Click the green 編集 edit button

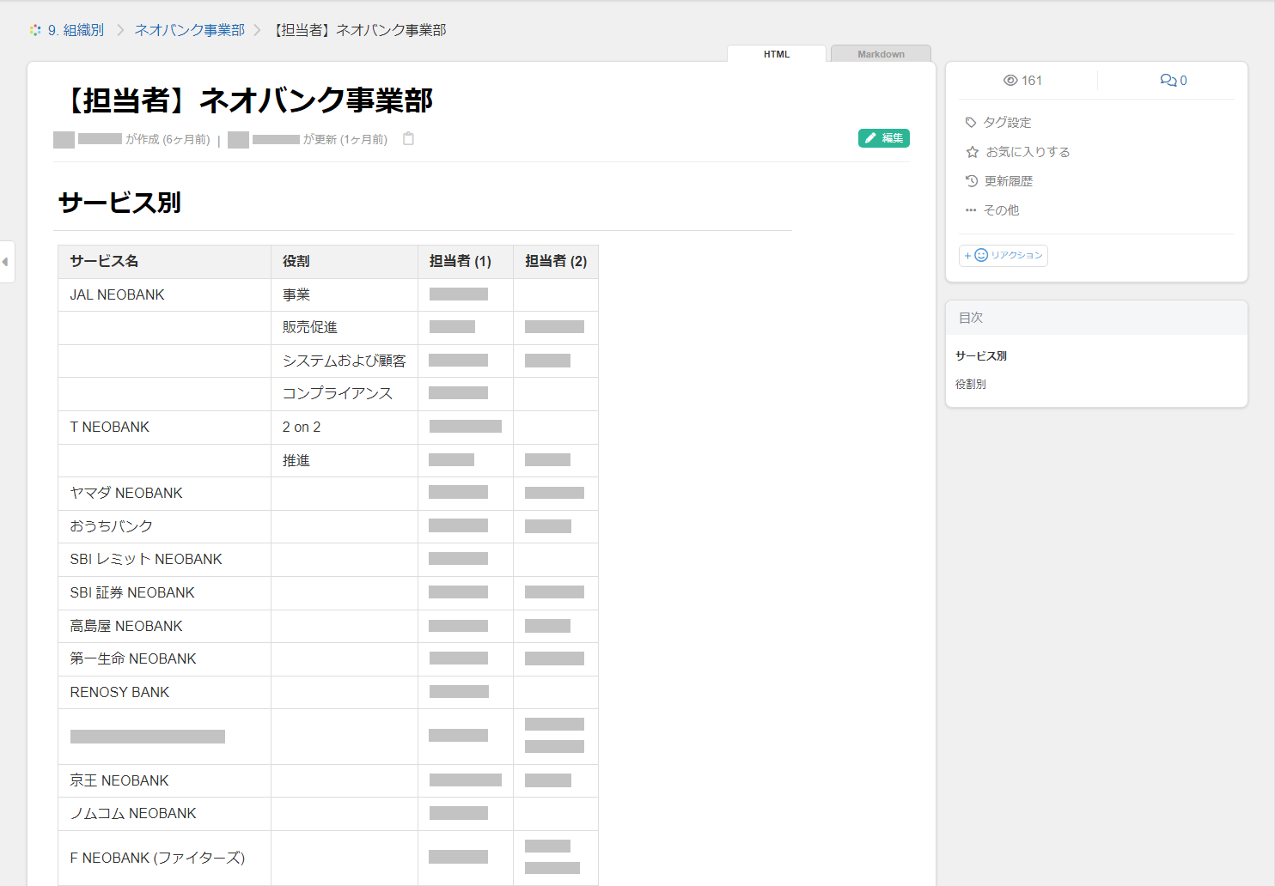pos(883,138)
